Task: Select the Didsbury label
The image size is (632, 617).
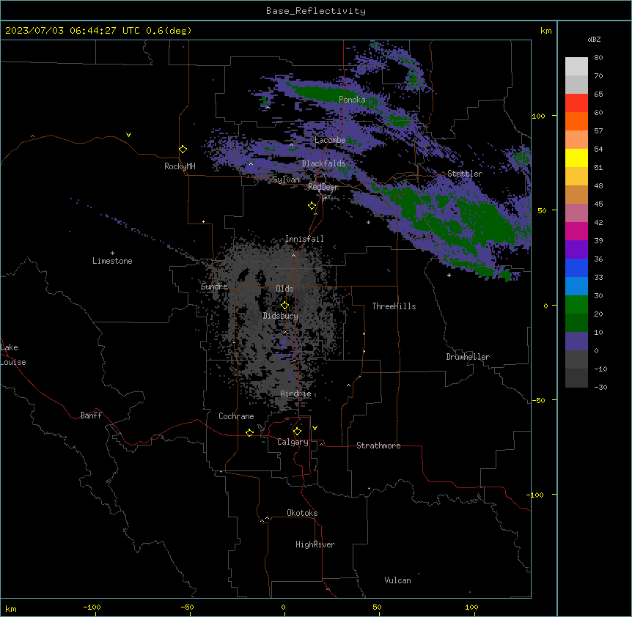Action: click(281, 316)
